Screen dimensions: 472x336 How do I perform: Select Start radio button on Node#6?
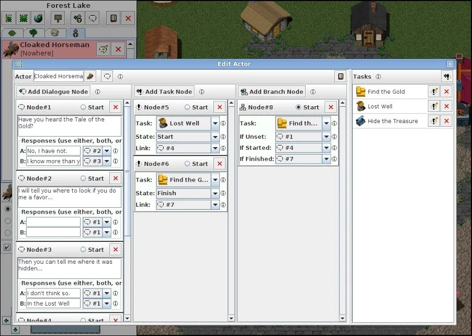pos(188,164)
